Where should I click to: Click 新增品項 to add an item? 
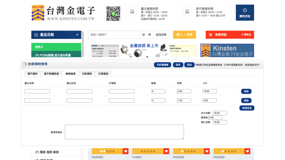pyautogui.click(x=247, y=108)
